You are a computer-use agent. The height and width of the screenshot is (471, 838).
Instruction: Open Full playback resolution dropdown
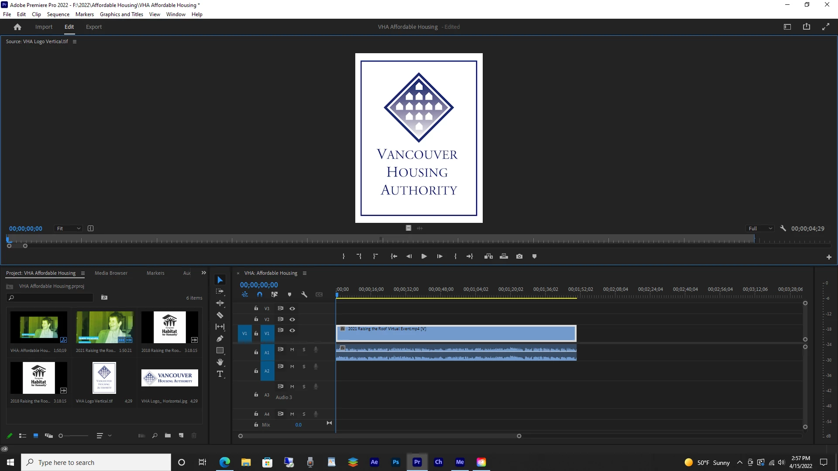pyautogui.click(x=760, y=229)
